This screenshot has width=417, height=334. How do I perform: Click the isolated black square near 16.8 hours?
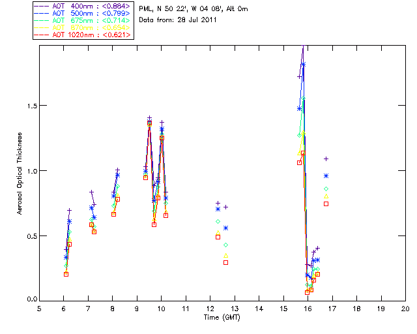[326, 204]
